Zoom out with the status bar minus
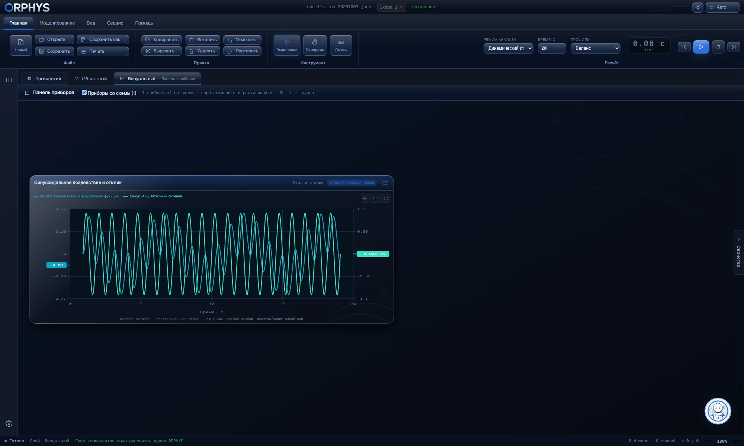The width and height of the screenshot is (744, 446). (709, 441)
